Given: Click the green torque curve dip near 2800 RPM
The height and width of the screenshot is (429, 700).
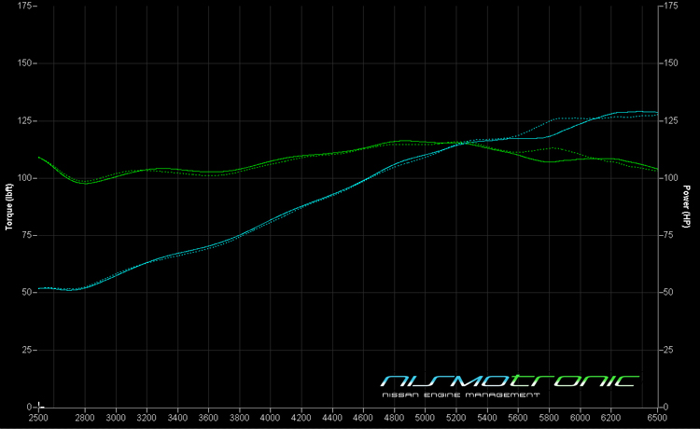Looking at the screenshot, I should click(x=85, y=183).
